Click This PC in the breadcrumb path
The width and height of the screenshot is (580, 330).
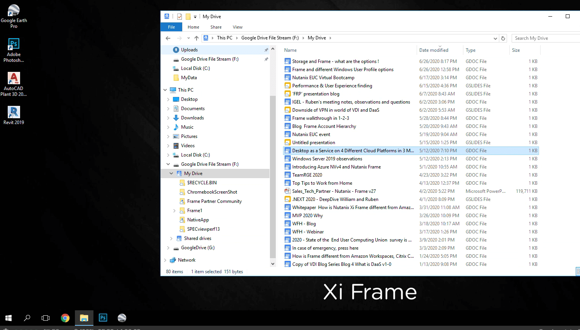pos(224,38)
